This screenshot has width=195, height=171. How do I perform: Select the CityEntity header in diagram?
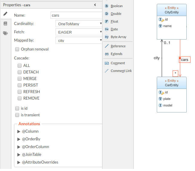172,10
